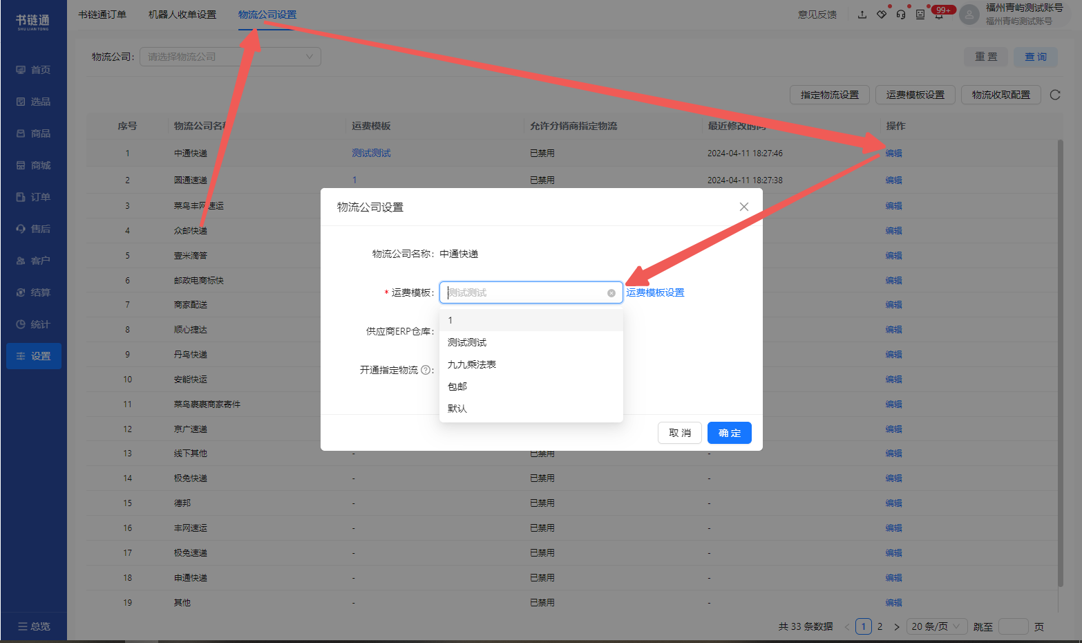Open 客户 in the sidebar
Viewport: 1082px width, 643px height.
point(33,261)
